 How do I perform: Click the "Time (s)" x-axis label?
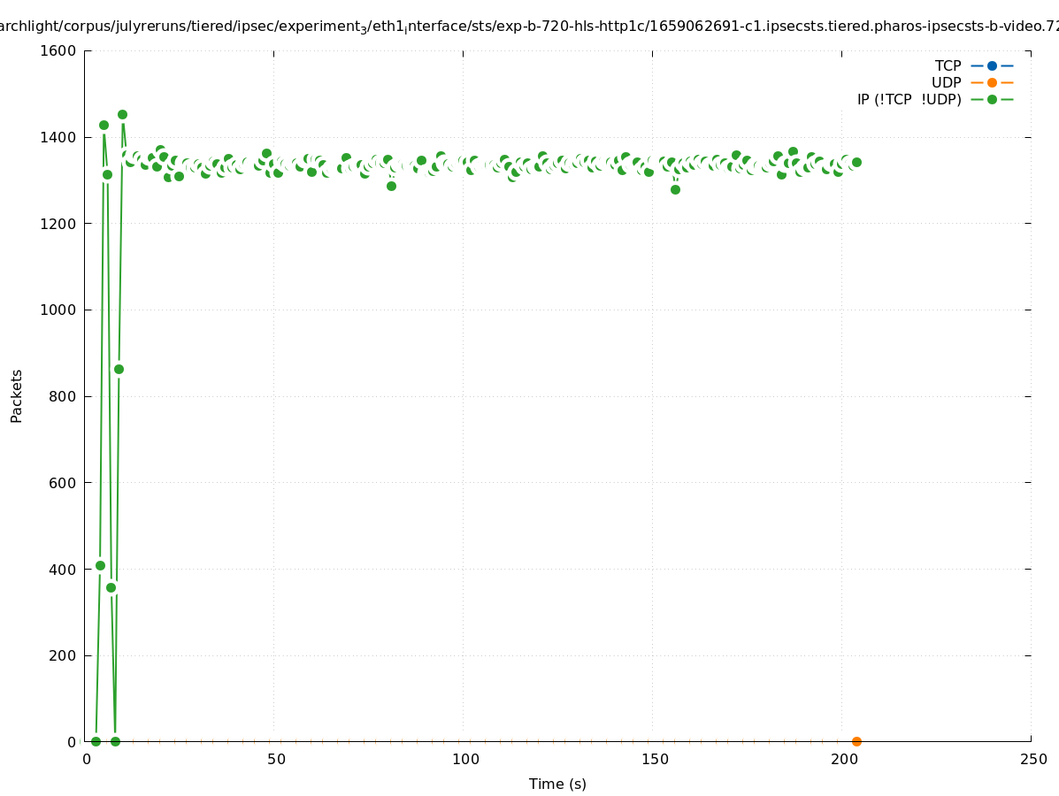557,784
